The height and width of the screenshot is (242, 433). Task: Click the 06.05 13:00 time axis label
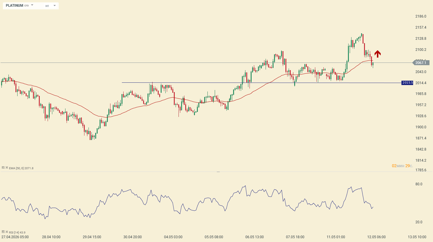point(254,237)
